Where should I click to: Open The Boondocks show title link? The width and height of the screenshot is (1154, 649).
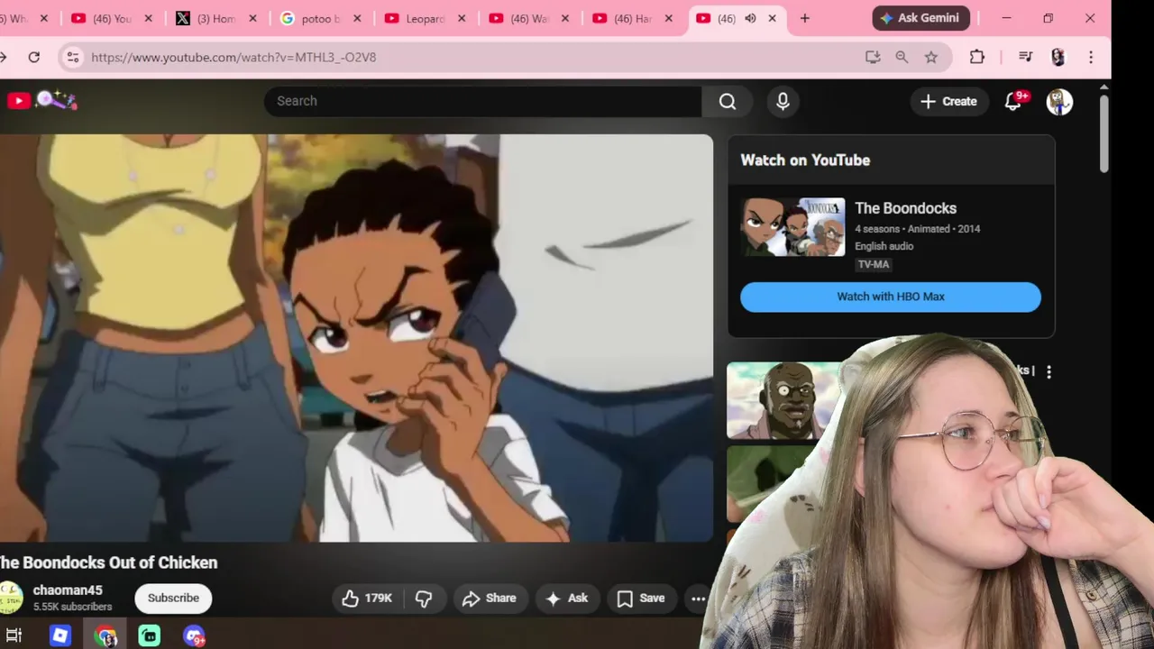(x=905, y=208)
